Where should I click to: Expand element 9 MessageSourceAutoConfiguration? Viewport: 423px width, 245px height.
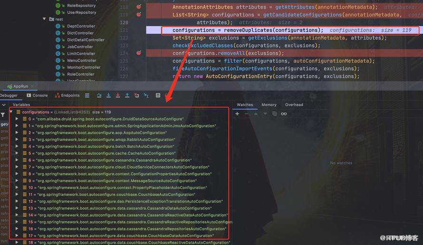pos(17,180)
